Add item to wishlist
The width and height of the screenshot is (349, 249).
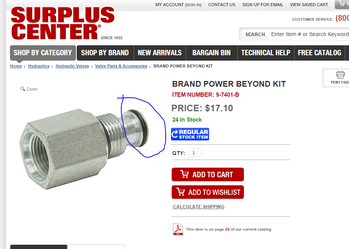[207, 192]
